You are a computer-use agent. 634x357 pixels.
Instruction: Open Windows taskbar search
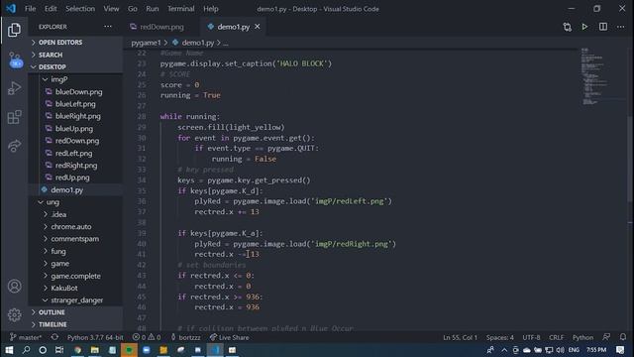tap(27, 350)
